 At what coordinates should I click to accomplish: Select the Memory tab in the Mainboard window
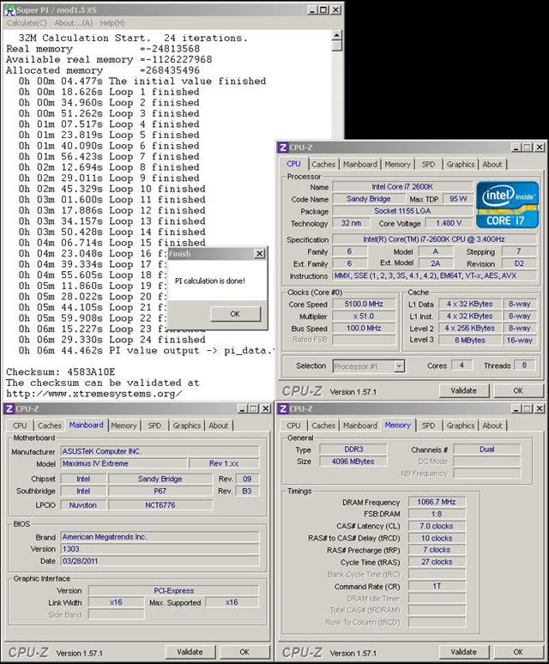(x=124, y=426)
